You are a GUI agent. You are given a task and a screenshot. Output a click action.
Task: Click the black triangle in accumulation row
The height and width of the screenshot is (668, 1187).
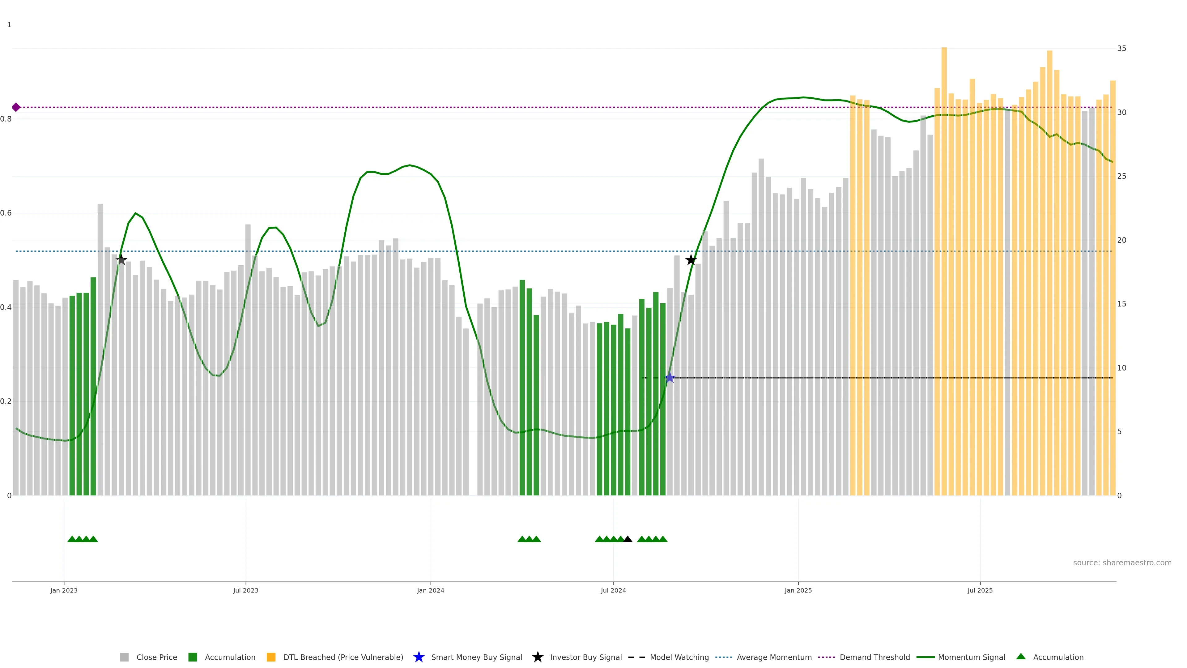pos(628,539)
